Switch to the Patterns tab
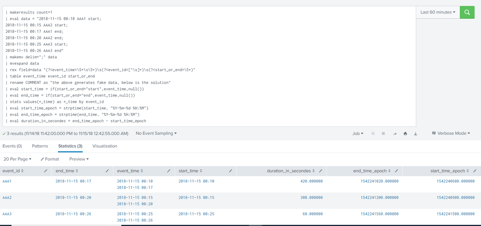Viewport: 481px width, 226px height. tap(40, 146)
